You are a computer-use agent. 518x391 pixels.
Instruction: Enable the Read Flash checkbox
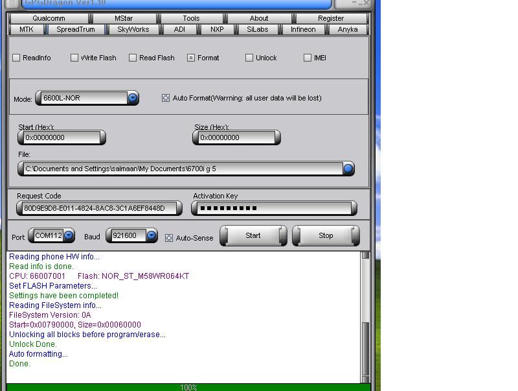pos(133,58)
